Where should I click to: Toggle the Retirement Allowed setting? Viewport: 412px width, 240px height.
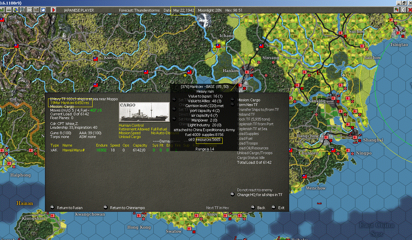point(134,129)
